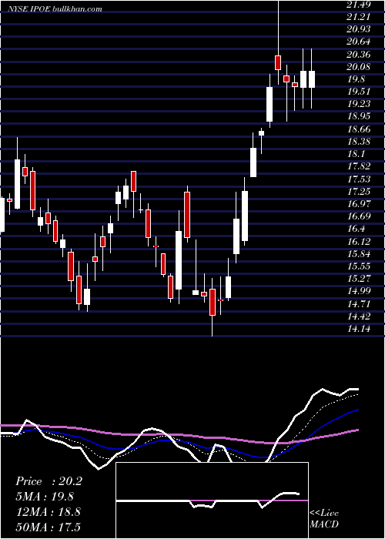Click the 20.36 price axis label
This screenshot has height=539, width=385.
(x=359, y=55)
